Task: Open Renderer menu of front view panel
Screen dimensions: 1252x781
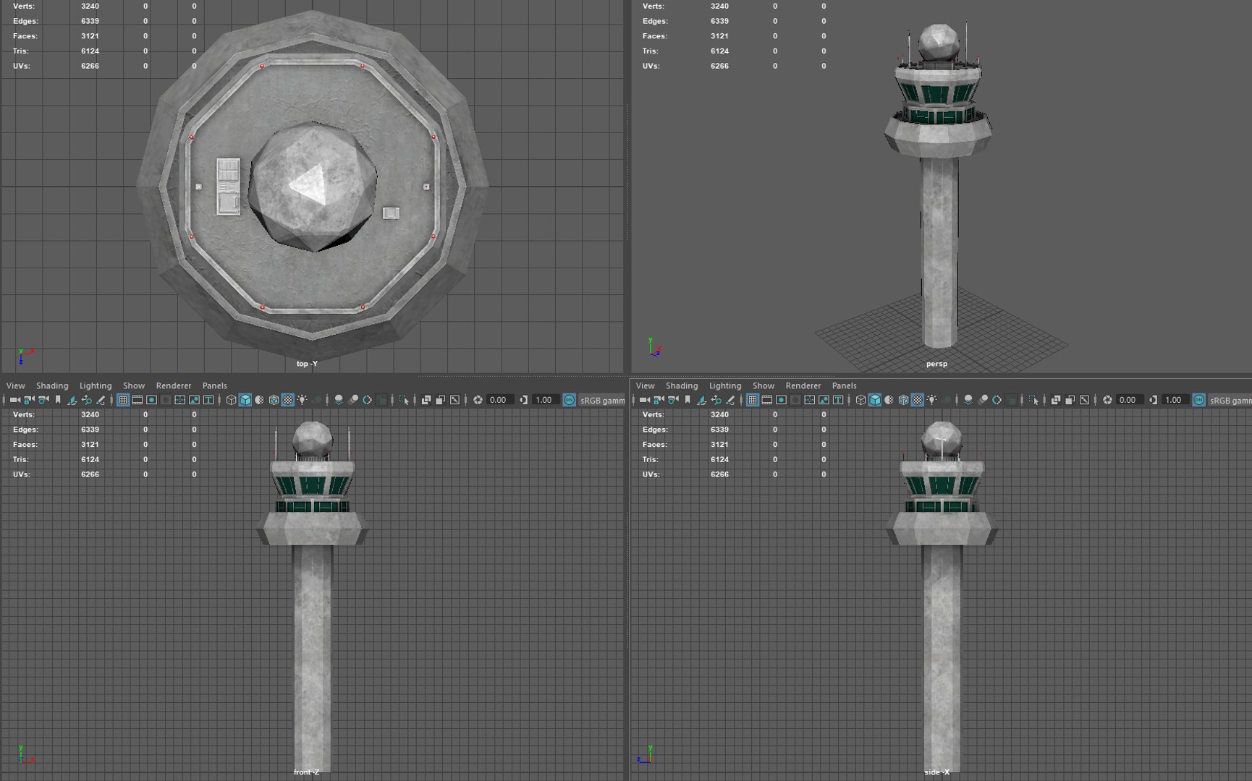Action: (174, 385)
